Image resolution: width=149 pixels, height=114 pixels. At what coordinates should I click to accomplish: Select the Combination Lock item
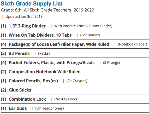click(27, 99)
